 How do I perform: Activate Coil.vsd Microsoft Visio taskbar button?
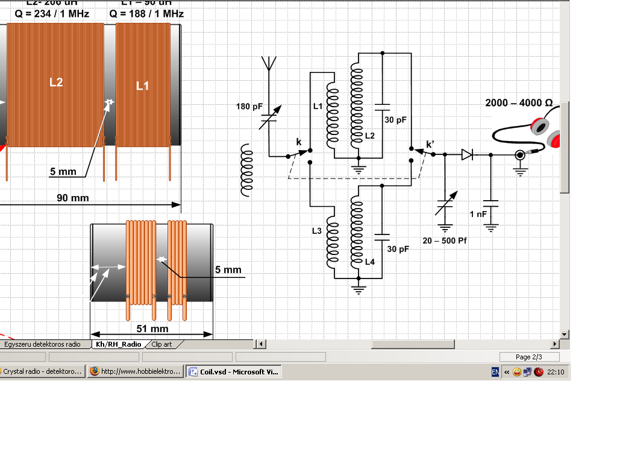(x=234, y=371)
